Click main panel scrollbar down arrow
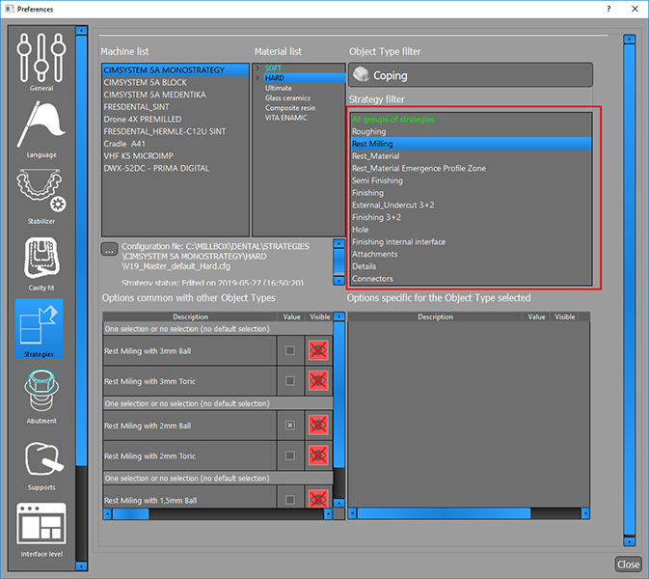Screen dimensions: 649x579 [629, 541]
